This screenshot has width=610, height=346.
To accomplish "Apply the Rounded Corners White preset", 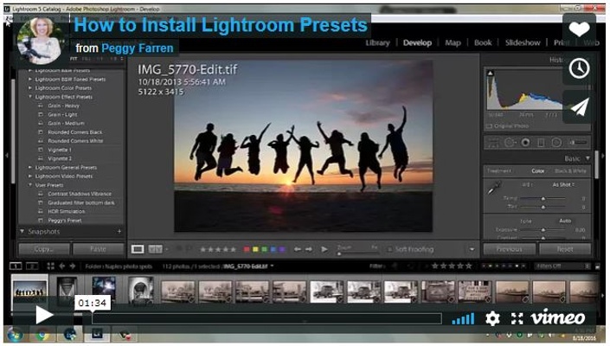I will [75, 141].
